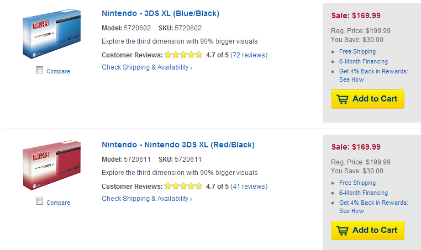421x250 pixels.
Task: Click See How under Red/Black rewards offer
Action: (x=351, y=211)
